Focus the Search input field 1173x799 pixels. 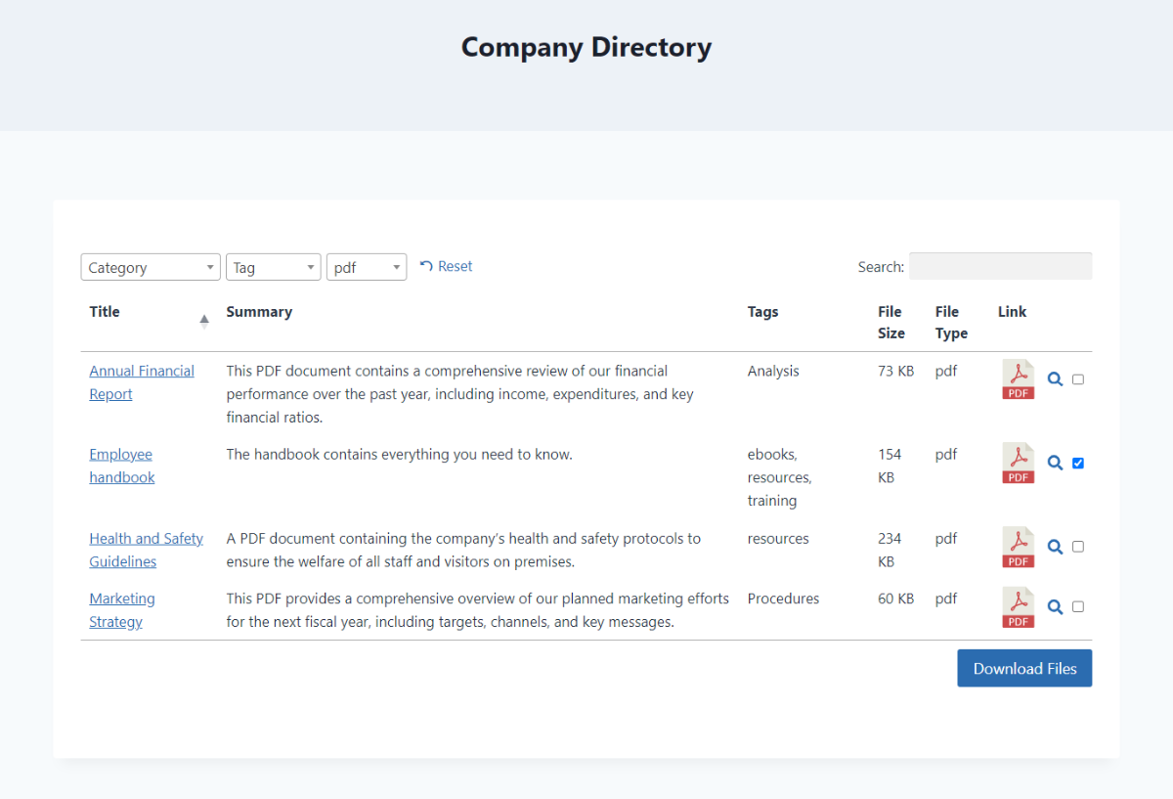[1000, 266]
